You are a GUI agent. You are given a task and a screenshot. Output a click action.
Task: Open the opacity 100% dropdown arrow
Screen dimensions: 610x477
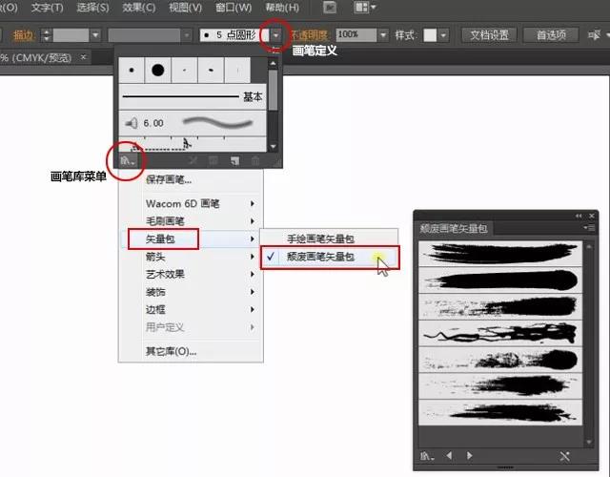pos(383,35)
